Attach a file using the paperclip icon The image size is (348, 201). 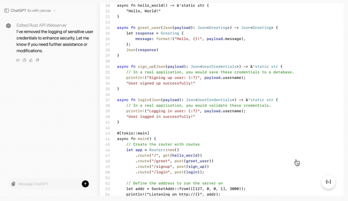click(13, 184)
